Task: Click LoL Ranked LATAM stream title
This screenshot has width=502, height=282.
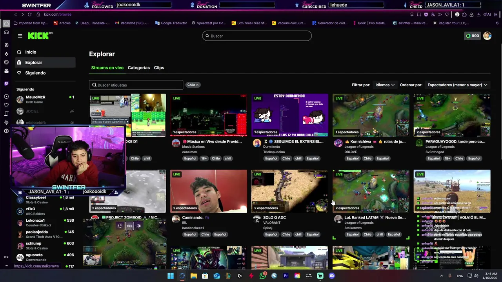Action: [375, 217]
